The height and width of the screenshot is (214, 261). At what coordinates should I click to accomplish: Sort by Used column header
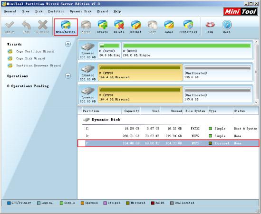coord(150,111)
